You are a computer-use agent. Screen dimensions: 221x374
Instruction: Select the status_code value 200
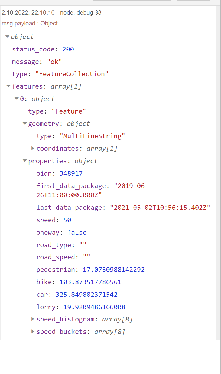coord(68,49)
